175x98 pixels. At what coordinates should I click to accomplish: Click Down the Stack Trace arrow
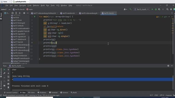[x=8, y=73]
